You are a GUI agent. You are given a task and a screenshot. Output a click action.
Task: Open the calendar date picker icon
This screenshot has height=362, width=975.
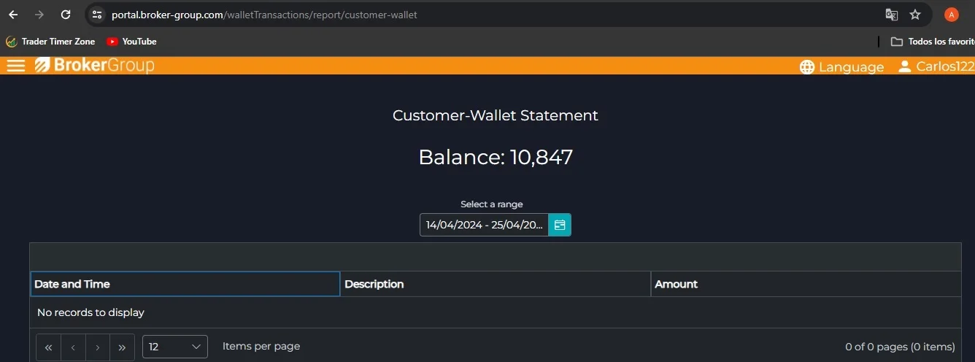pos(560,225)
